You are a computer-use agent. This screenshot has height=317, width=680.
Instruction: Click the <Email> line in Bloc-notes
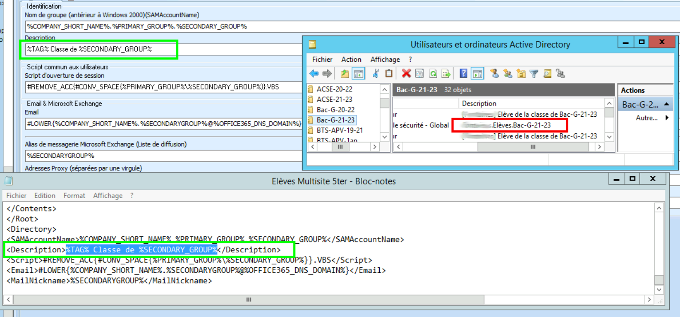pyautogui.click(x=196, y=271)
